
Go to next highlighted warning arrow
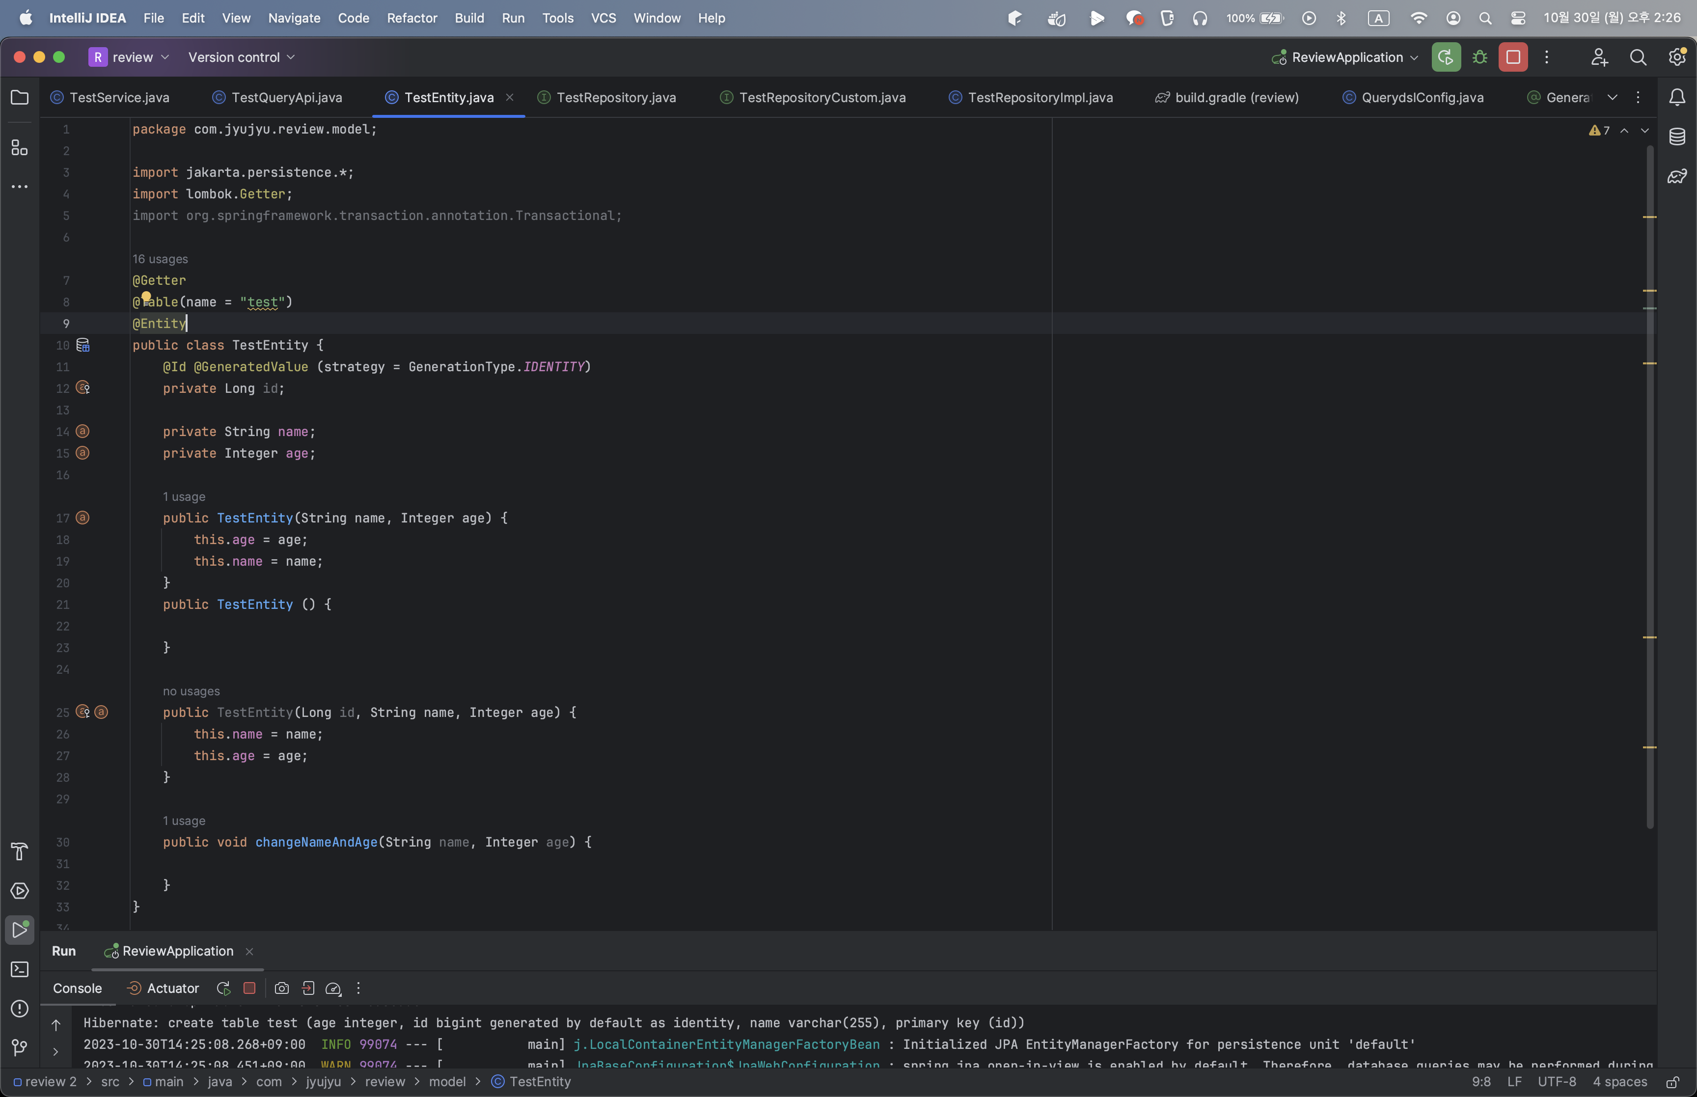coord(1644,130)
